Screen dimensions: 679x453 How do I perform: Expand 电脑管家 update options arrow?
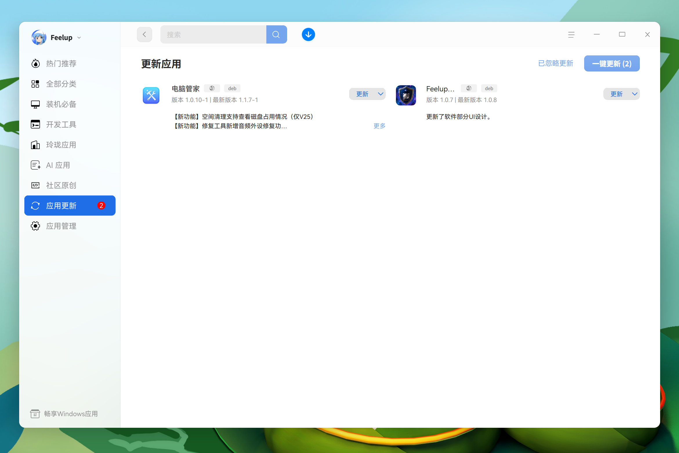click(x=381, y=94)
